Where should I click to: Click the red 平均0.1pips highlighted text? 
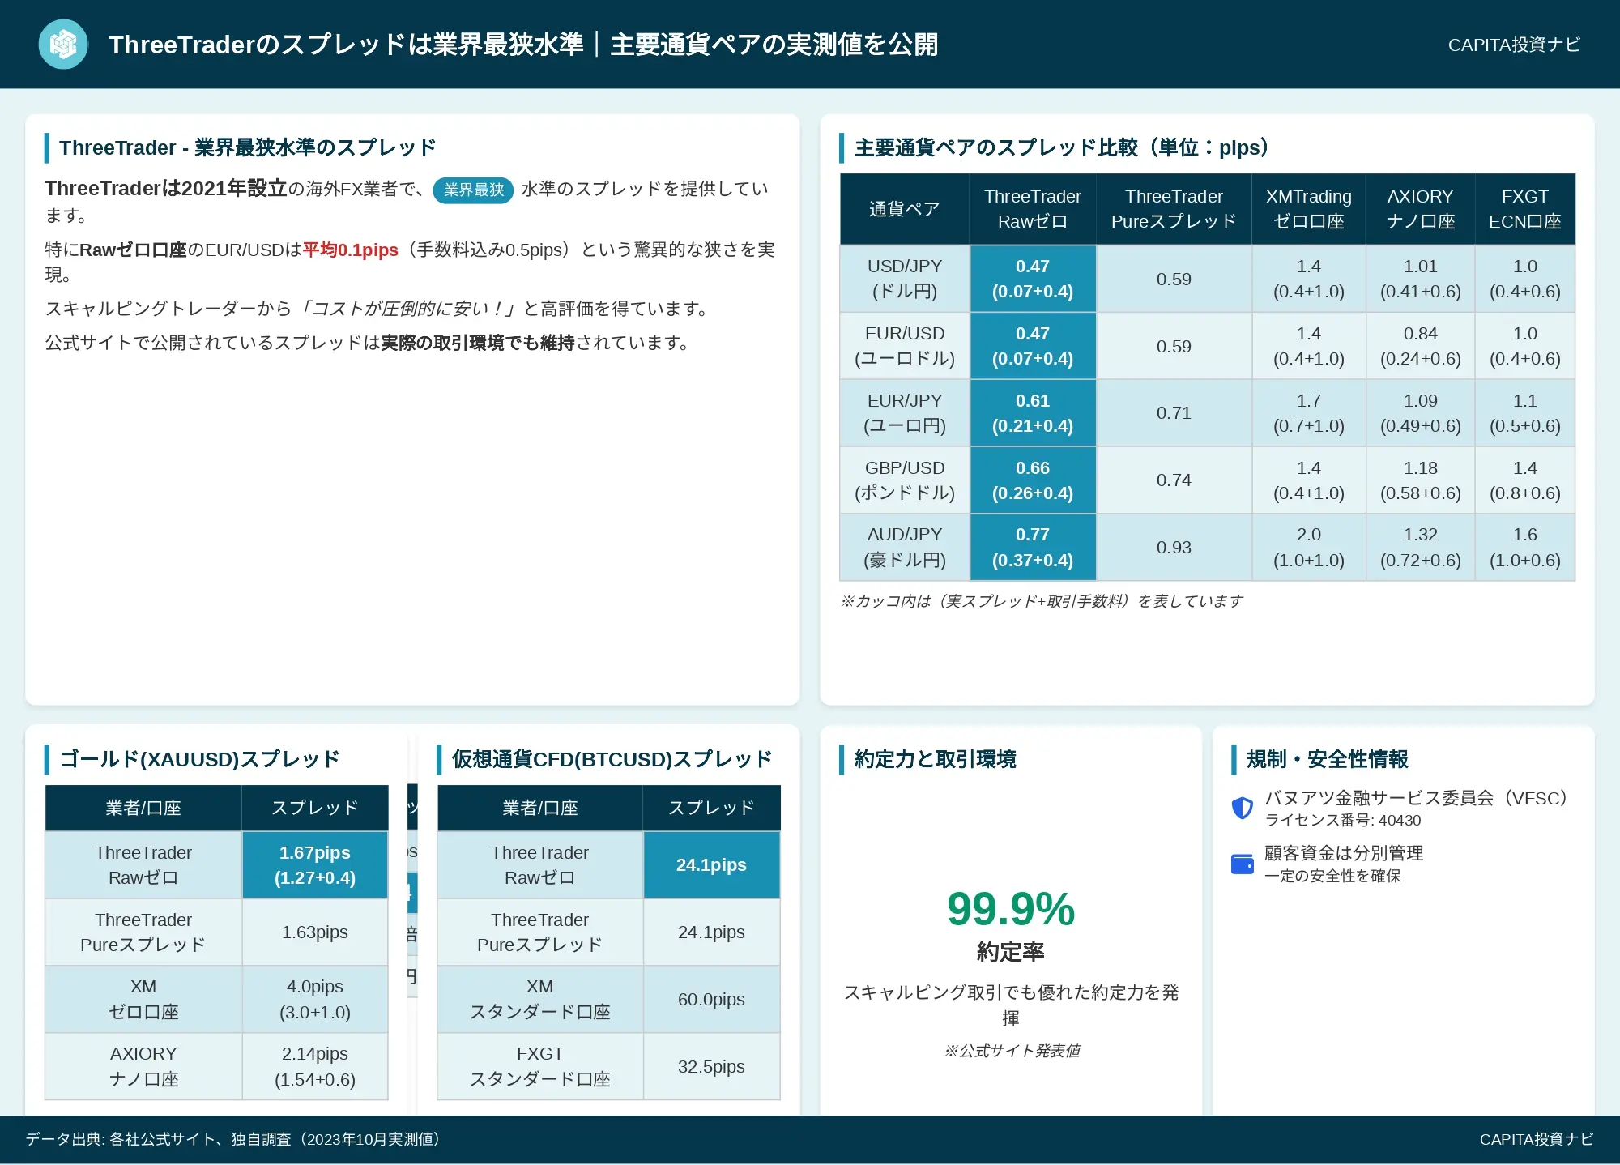coord(350,250)
